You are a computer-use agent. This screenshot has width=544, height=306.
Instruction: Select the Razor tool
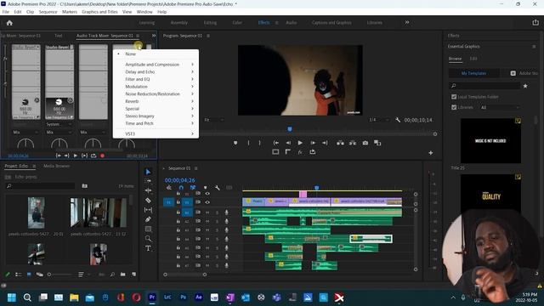148,201
